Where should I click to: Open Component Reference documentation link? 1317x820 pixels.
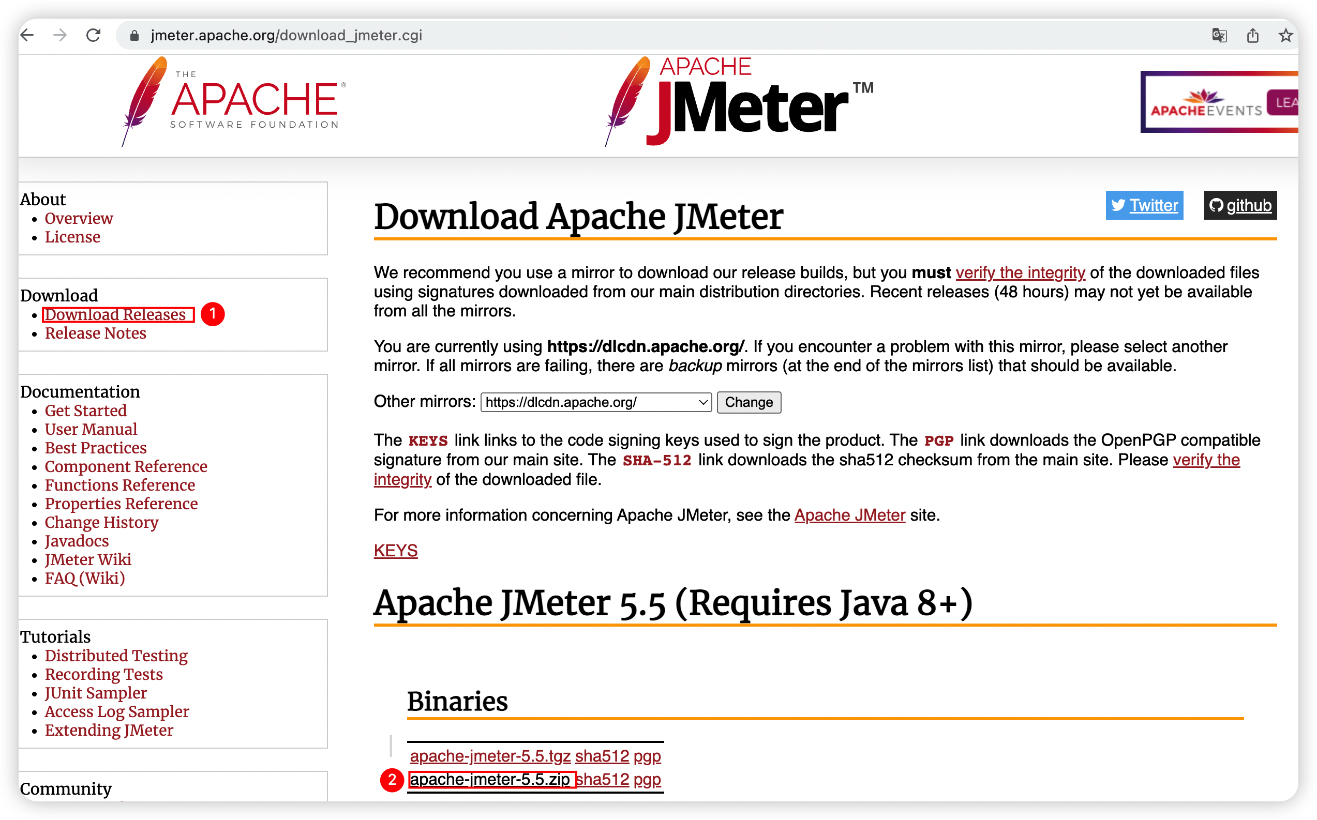tap(126, 466)
